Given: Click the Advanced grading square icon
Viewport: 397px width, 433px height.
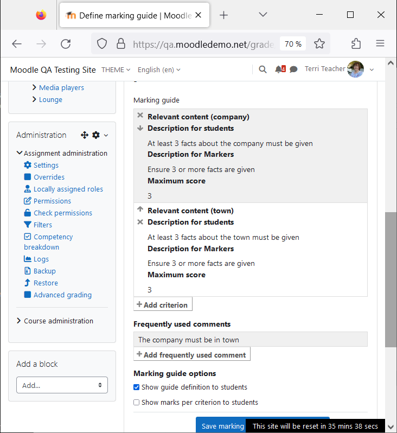Looking at the screenshot, I should 27,295.
